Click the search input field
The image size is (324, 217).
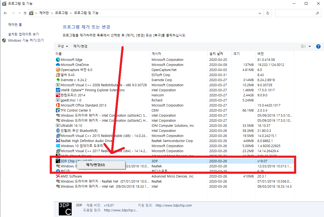tap(295, 13)
